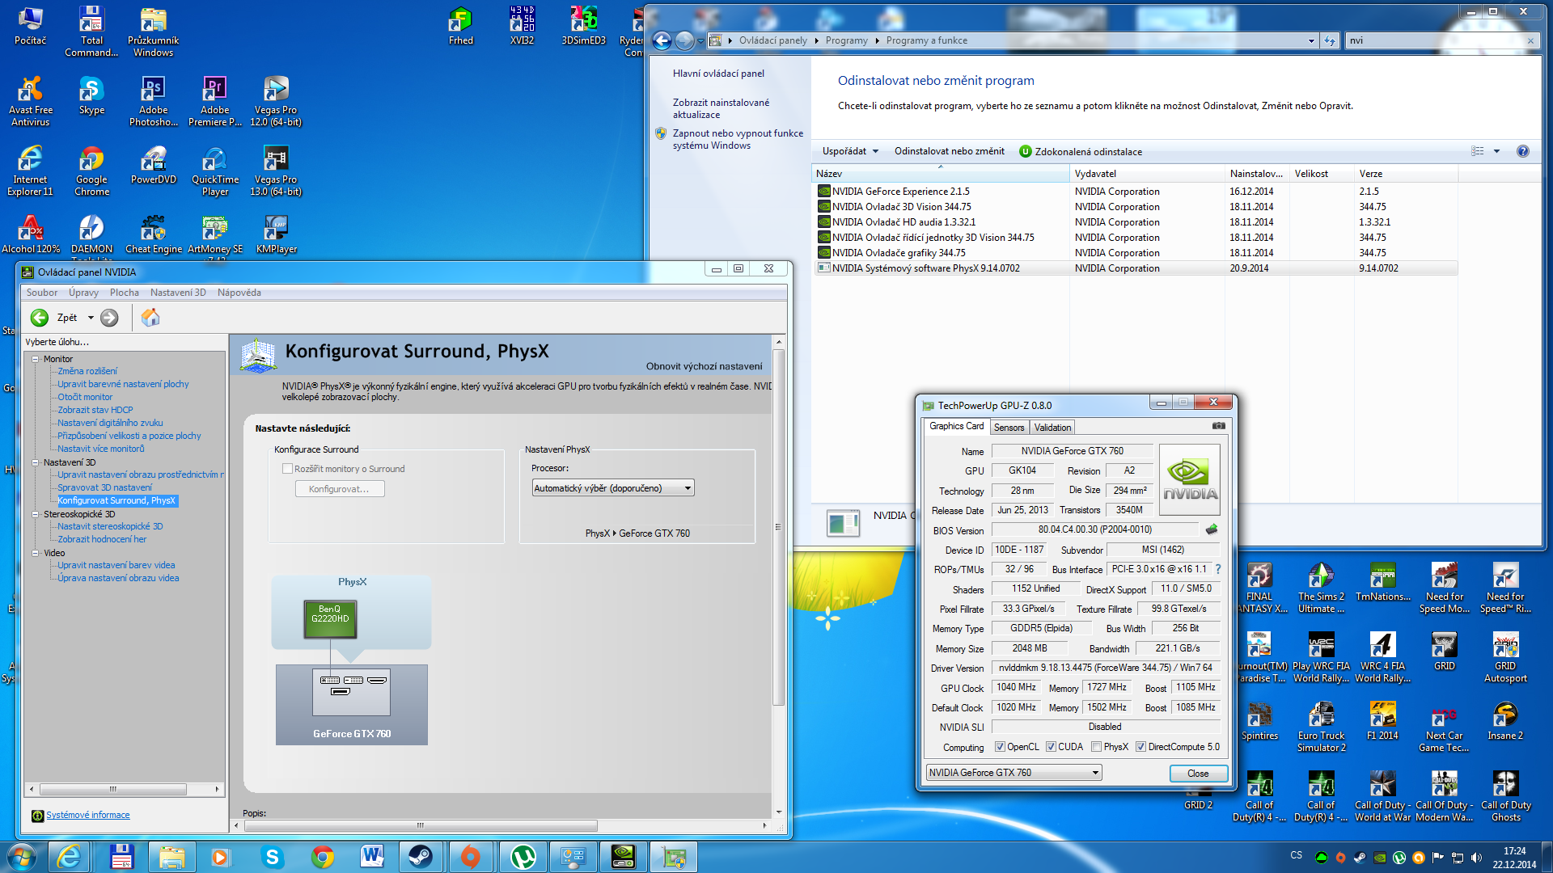Switch to the Sensors tab in GPU-Z
1553x873 pixels.
pos(1009,428)
